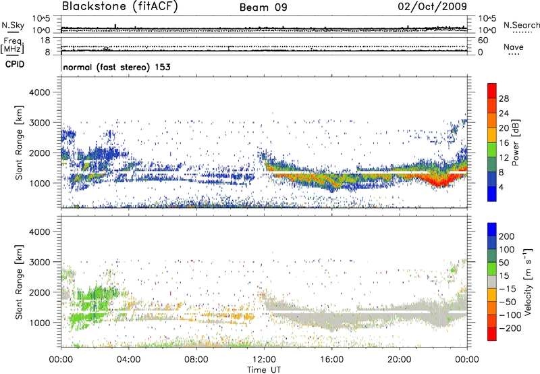Viewport: 540px width, 374px height.
Task: Click the 'N.Search' legend label
Action: 521,25
